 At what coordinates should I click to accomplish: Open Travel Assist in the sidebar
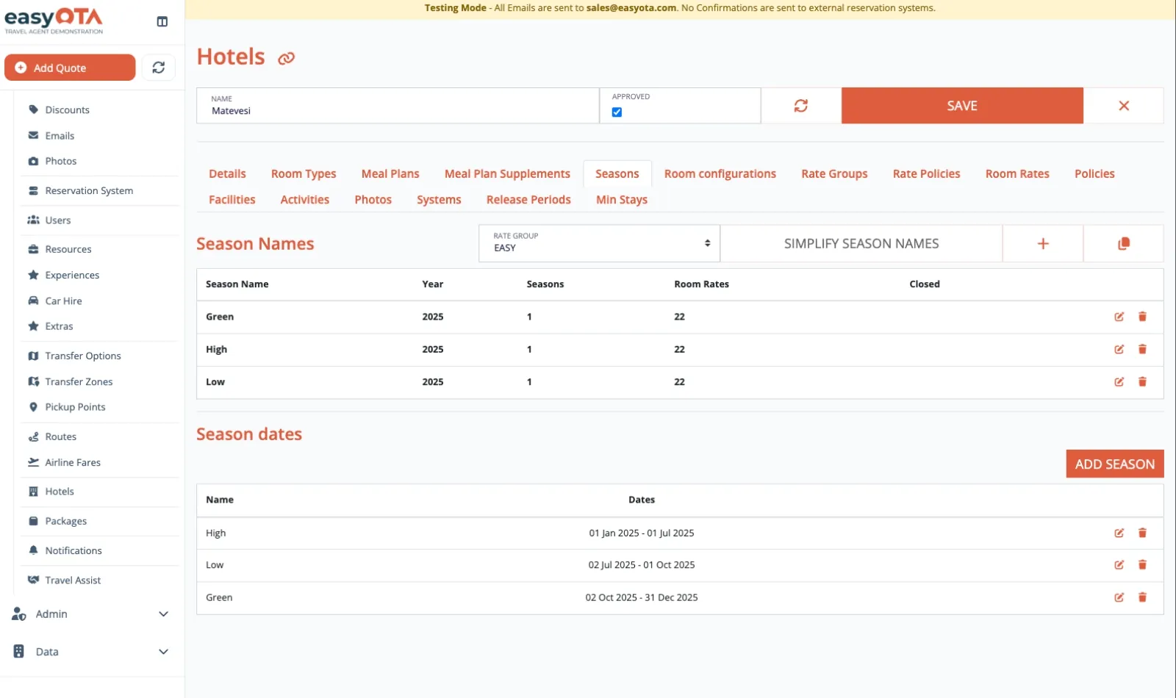(73, 580)
